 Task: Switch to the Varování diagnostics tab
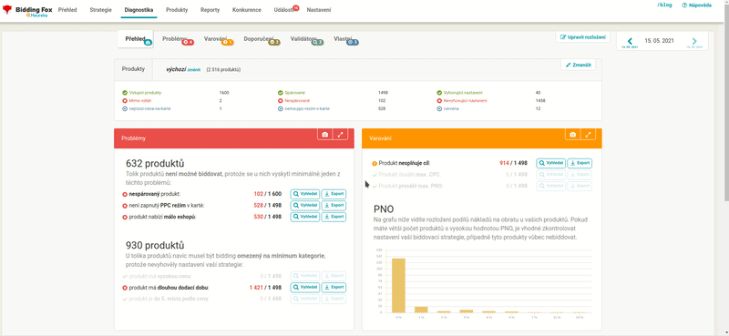coord(219,39)
